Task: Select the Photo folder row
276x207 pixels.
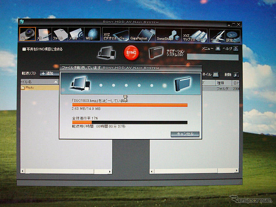Action: [x=40, y=88]
